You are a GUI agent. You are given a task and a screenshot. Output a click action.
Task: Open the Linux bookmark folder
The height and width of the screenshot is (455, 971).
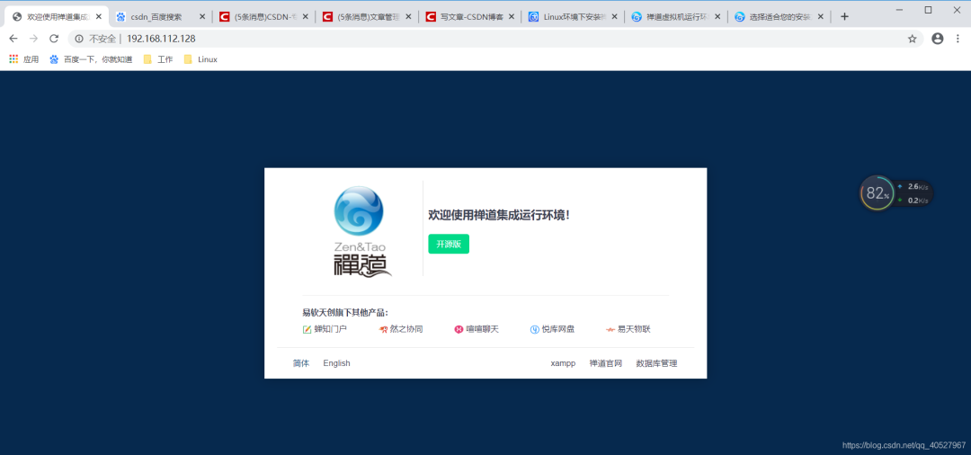tap(200, 59)
